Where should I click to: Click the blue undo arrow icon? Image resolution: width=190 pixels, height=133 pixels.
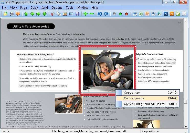tap(100, 14)
